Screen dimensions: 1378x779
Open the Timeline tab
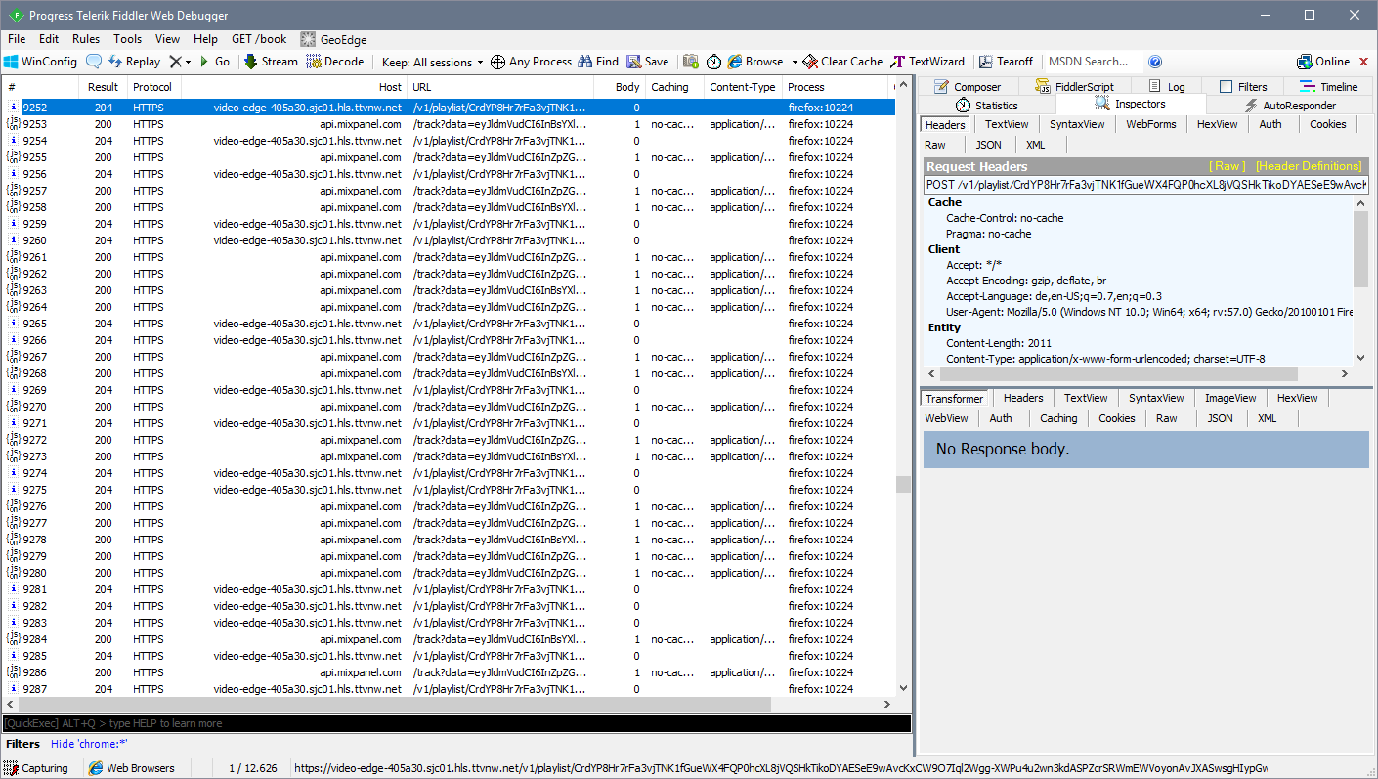tap(1328, 87)
